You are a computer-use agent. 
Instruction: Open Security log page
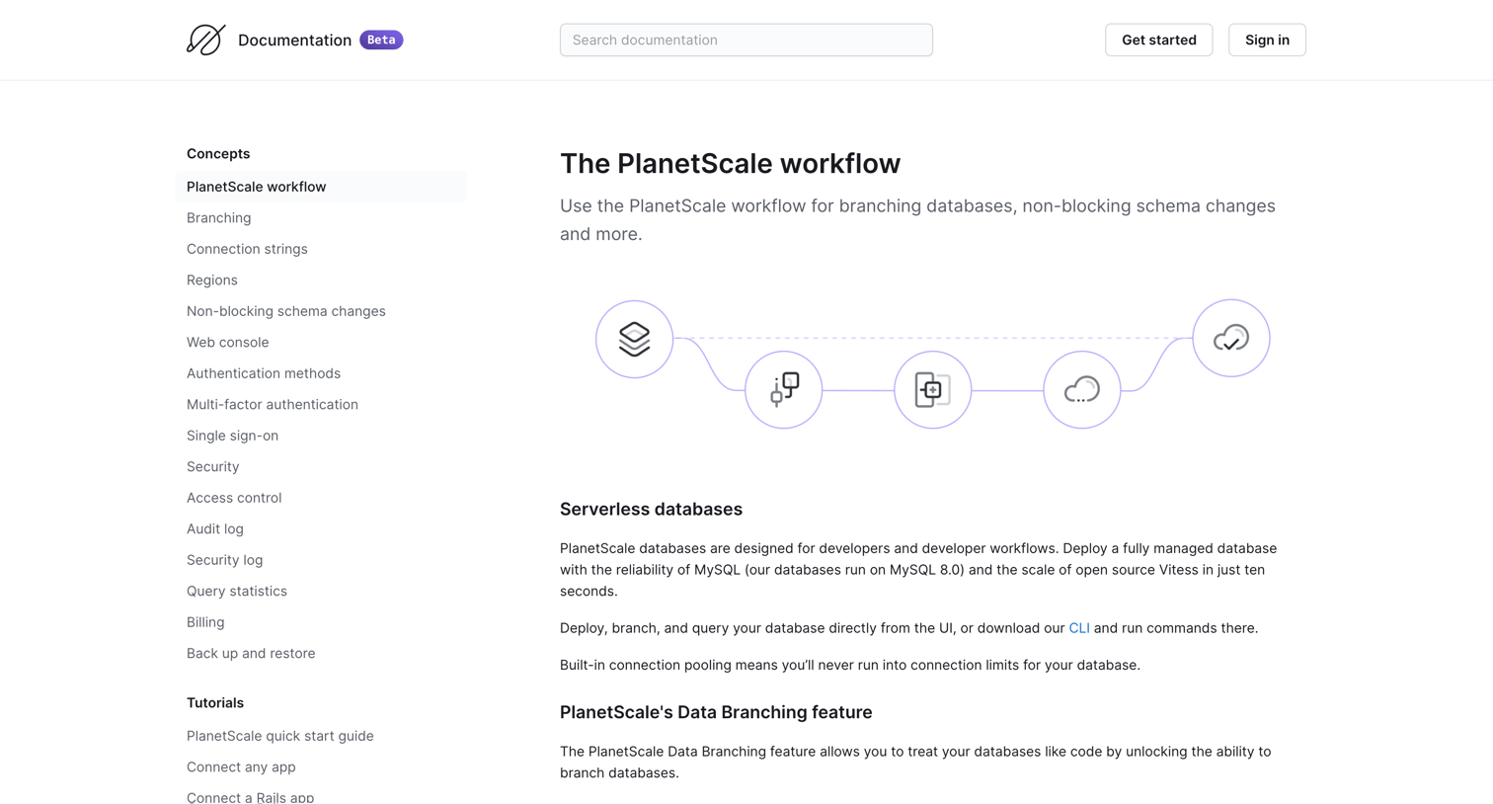pos(225,560)
